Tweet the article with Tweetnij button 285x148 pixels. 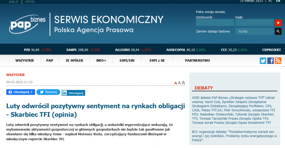tap(48, 92)
